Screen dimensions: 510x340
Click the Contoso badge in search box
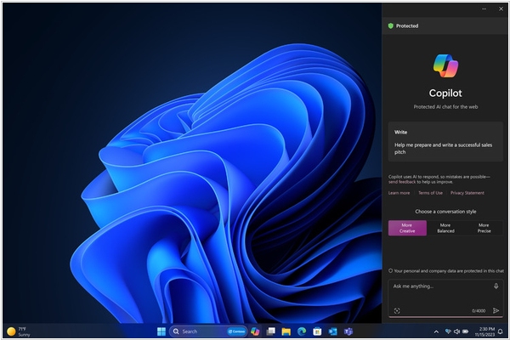coord(236,331)
